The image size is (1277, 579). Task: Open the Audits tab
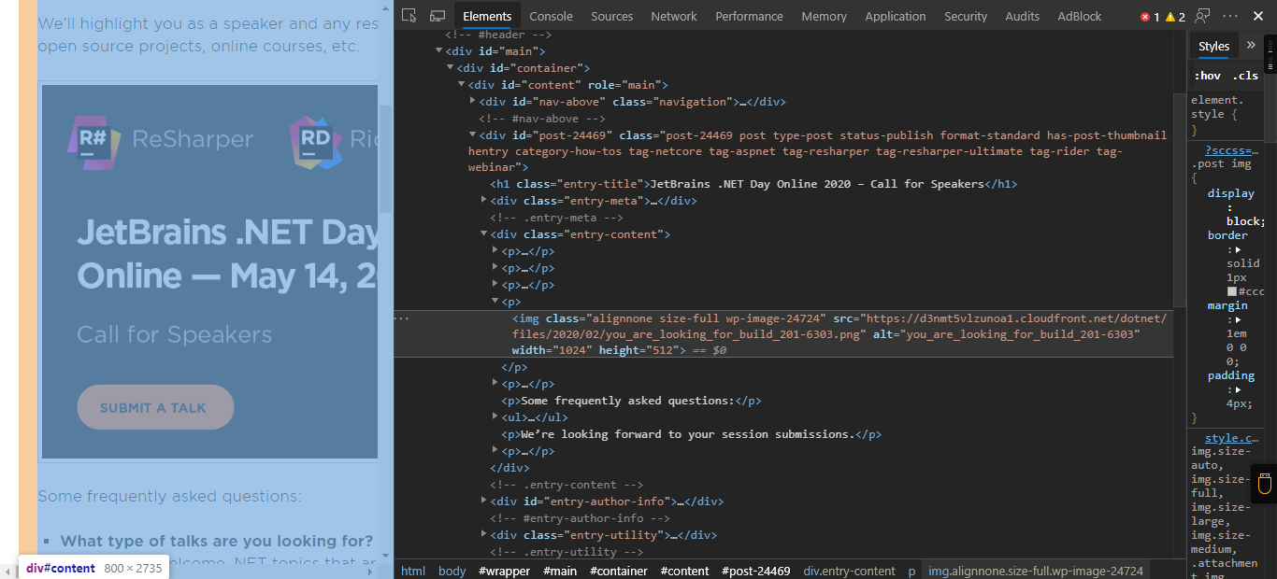tap(1022, 16)
